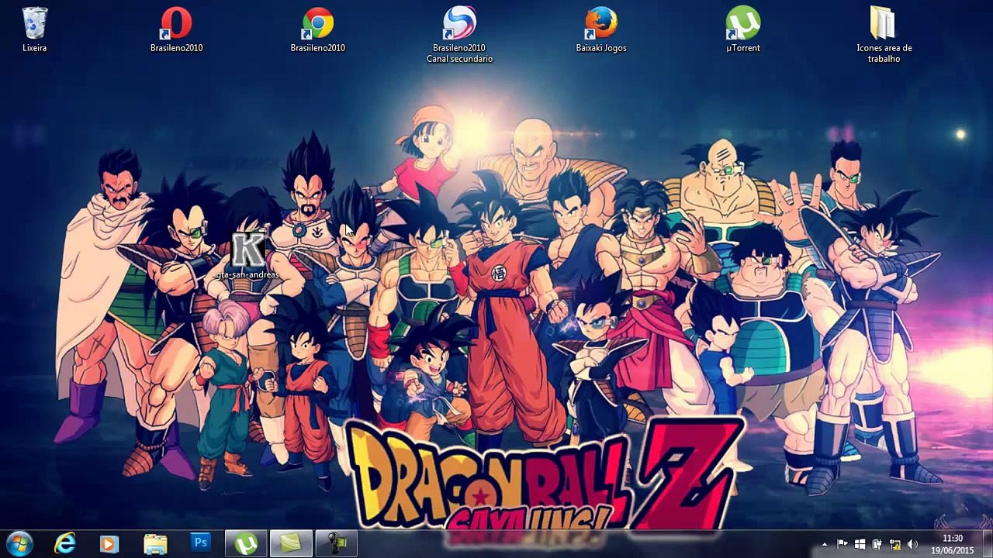Open the Windows Start menu
The height and width of the screenshot is (558, 993).
click(19, 543)
